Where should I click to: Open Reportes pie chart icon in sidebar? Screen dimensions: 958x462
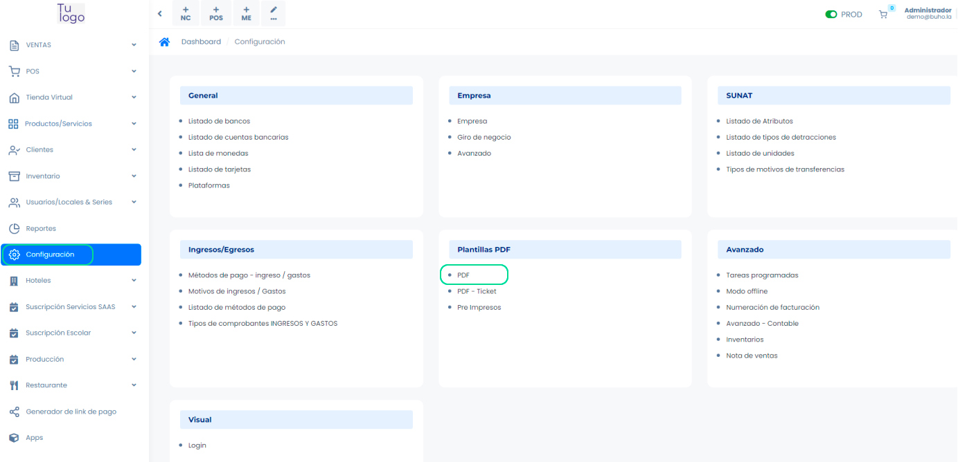pos(14,228)
